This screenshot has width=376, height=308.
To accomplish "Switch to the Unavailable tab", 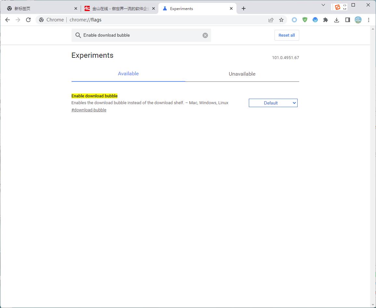I will click(242, 74).
